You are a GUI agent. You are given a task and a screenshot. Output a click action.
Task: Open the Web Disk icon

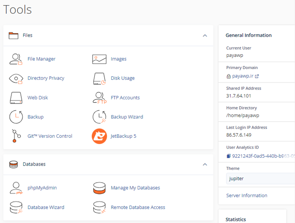(x=16, y=98)
